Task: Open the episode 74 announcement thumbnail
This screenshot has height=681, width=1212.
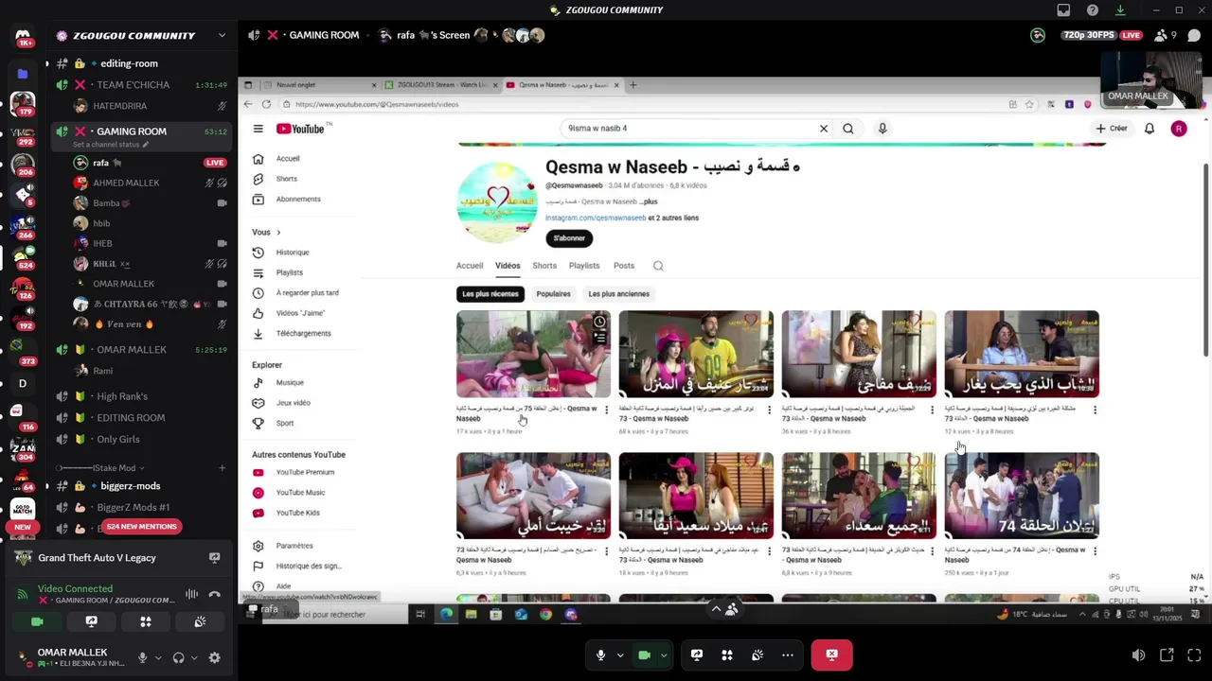Action: click(1022, 496)
